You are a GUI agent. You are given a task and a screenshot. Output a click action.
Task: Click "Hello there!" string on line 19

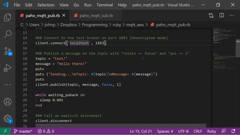[x=72, y=64]
